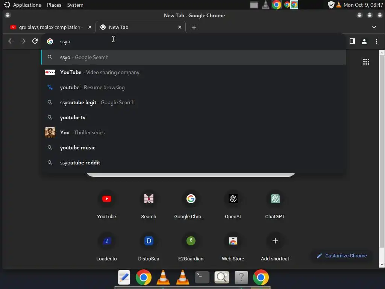Select the 'youtube tv' suggestion
The image size is (385, 289).
(194, 117)
